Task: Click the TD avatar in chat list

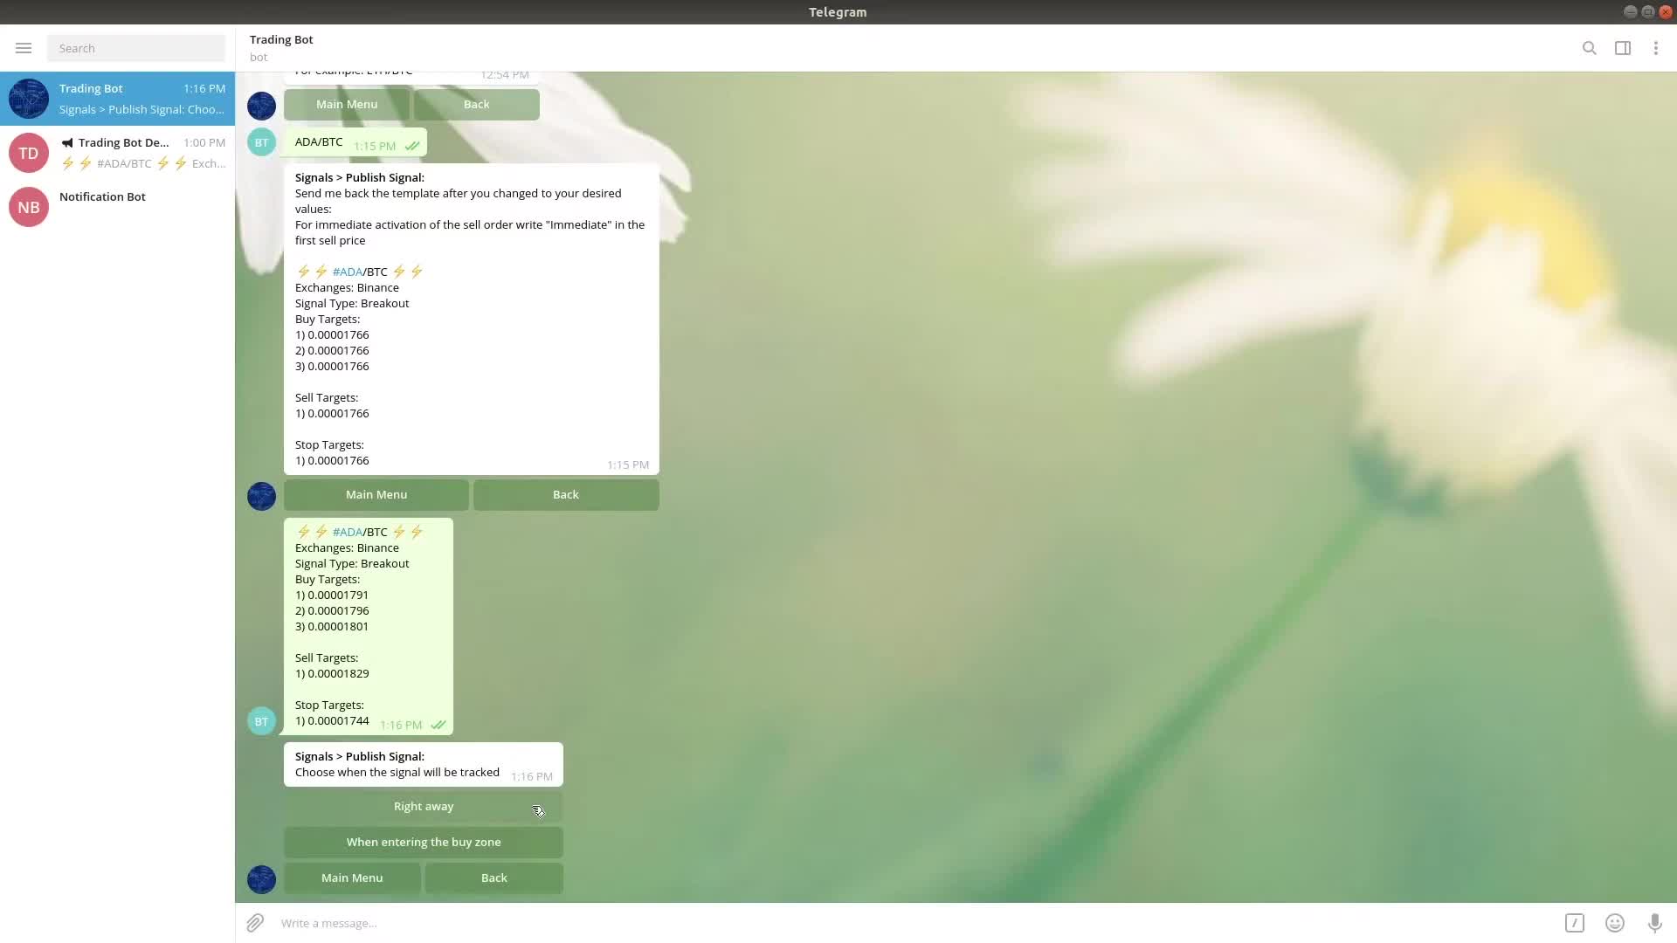Action: pos(29,153)
